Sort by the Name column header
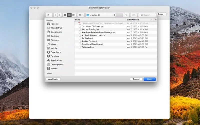Viewport: 200px width, 125px height. pos(100,19)
